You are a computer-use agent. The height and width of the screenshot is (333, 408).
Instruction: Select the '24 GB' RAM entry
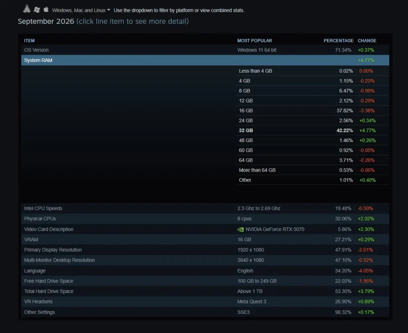[246, 120]
